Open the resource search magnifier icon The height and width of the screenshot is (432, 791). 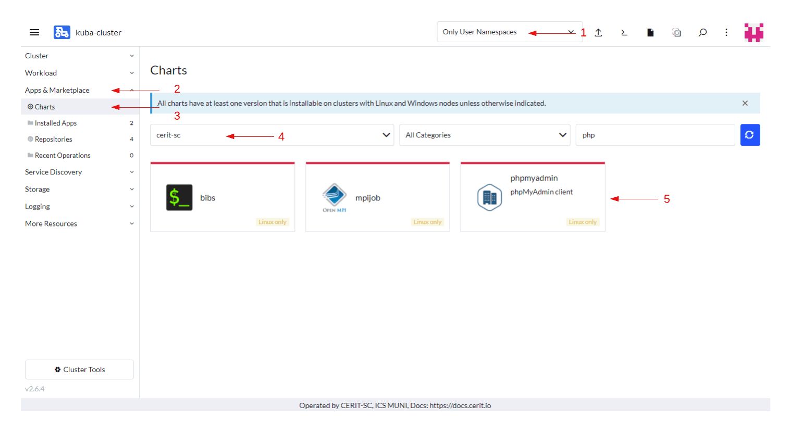pyautogui.click(x=702, y=32)
